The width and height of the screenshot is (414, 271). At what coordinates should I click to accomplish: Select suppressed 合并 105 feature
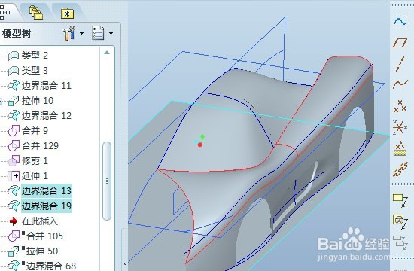tap(44, 236)
